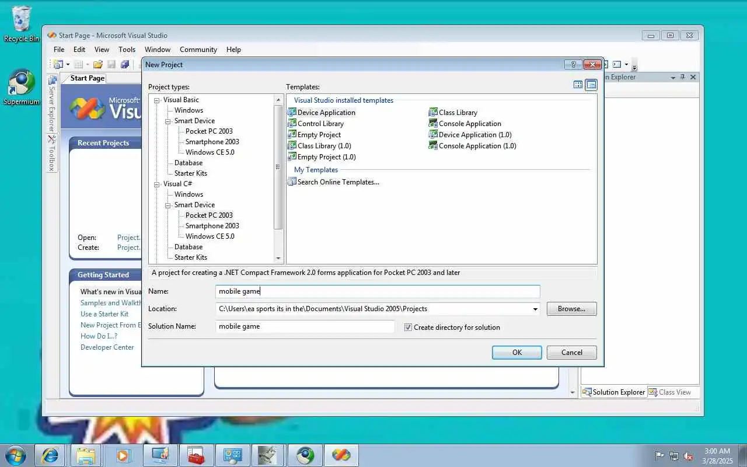Switch to the Start Page tab
This screenshot has width=747, height=467.
click(87, 78)
